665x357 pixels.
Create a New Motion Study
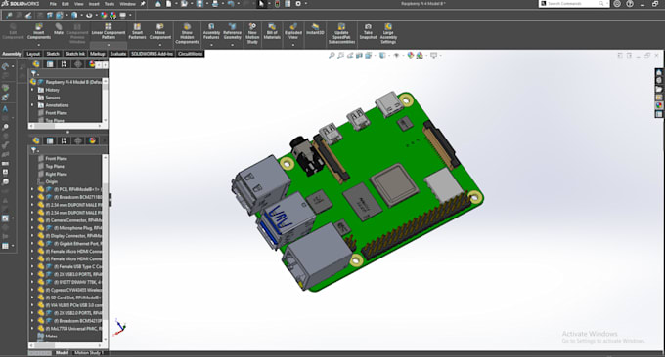coord(252,34)
